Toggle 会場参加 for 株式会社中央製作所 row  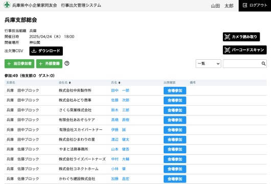click(x=175, y=90)
